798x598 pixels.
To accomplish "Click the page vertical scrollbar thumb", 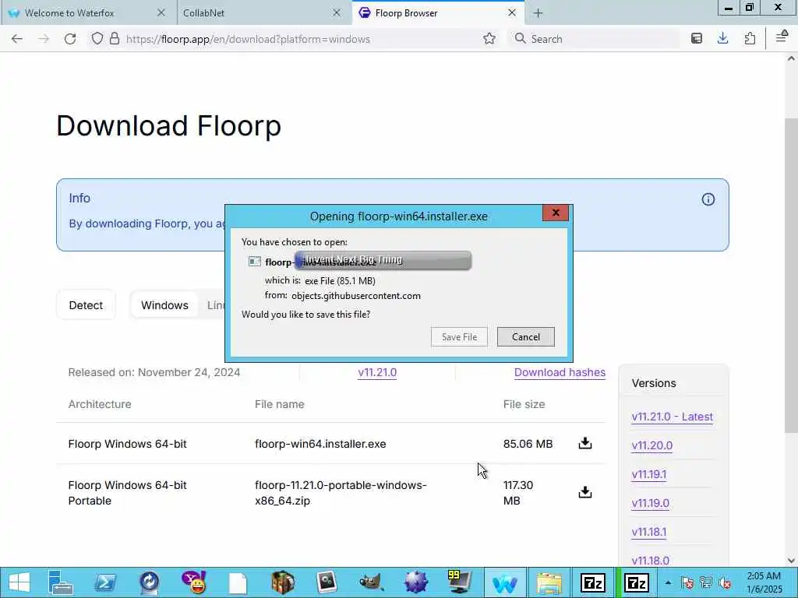I will pos(791,275).
